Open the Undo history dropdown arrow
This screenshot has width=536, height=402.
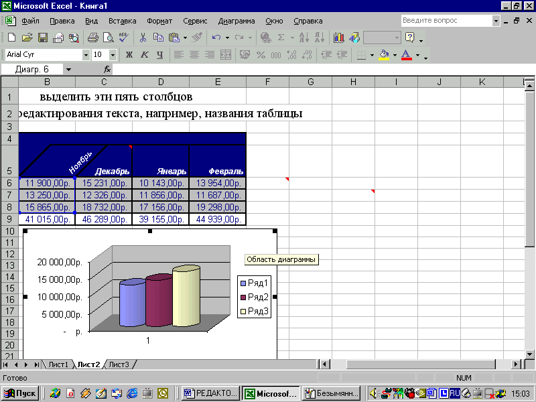[x=227, y=38]
